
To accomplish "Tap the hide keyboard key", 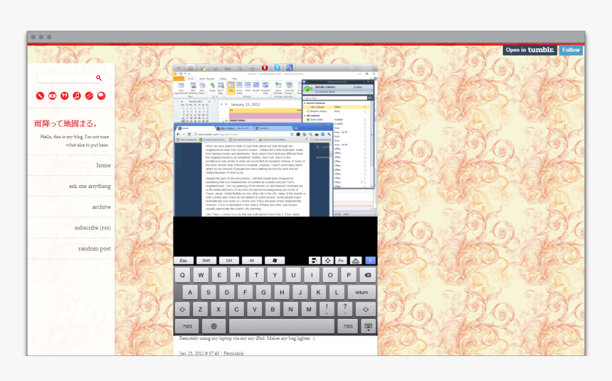I will tap(368, 326).
